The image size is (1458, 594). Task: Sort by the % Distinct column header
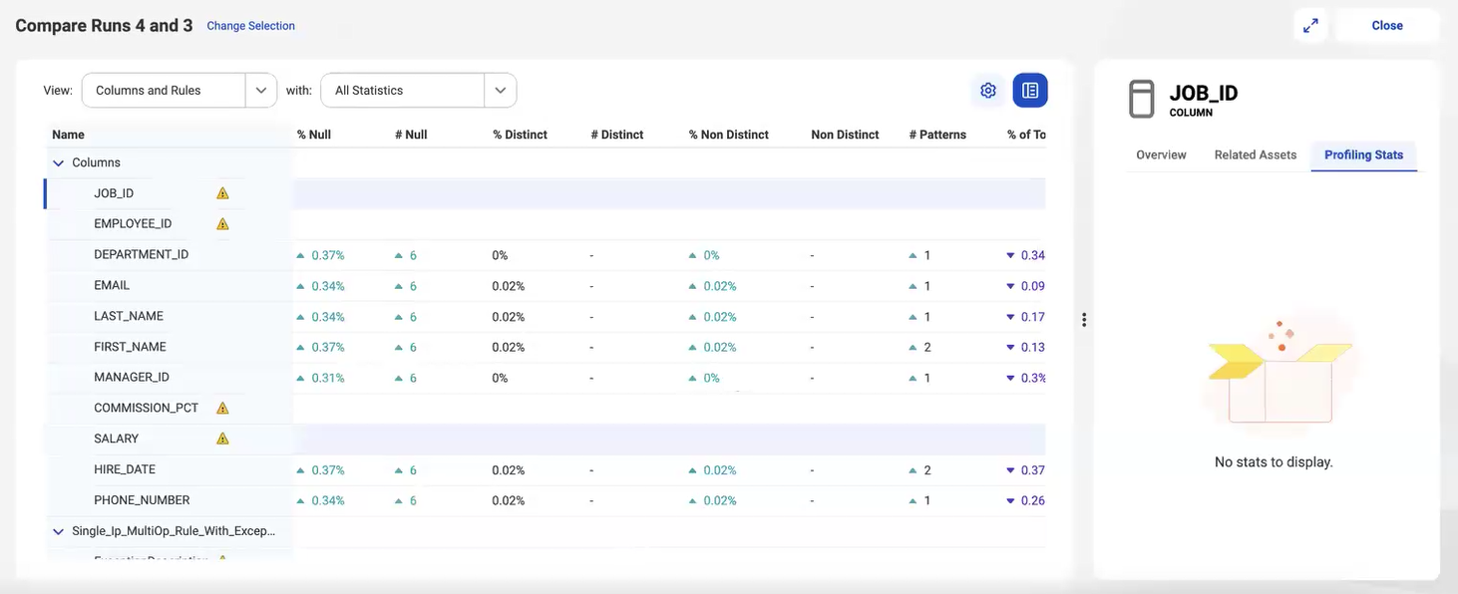click(520, 135)
